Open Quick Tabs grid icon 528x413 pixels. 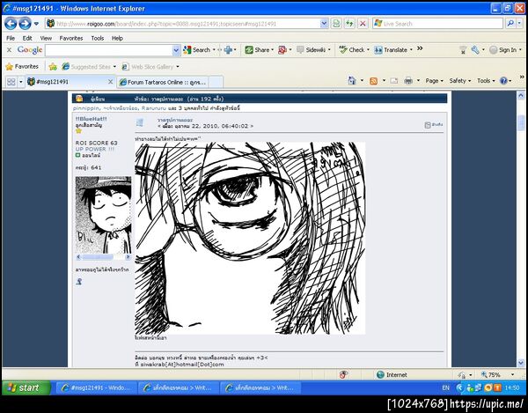click(11, 82)
